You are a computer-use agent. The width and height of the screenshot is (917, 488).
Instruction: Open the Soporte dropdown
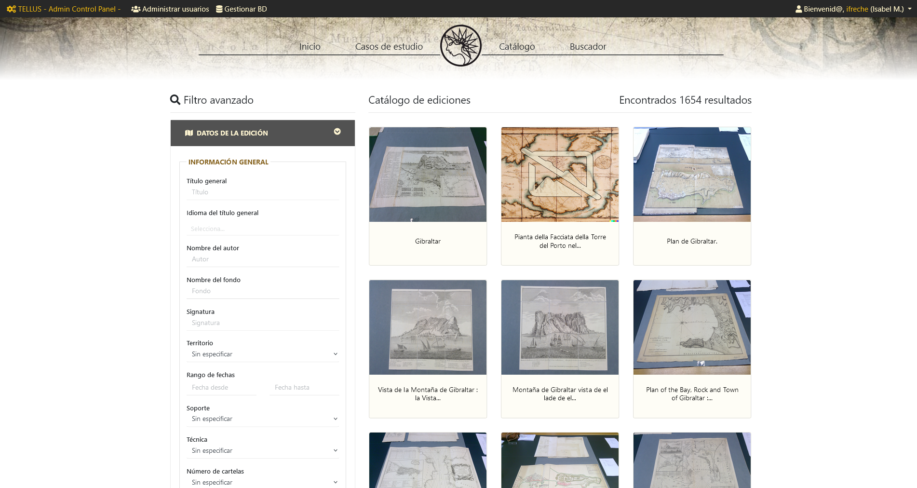(262, 419)
